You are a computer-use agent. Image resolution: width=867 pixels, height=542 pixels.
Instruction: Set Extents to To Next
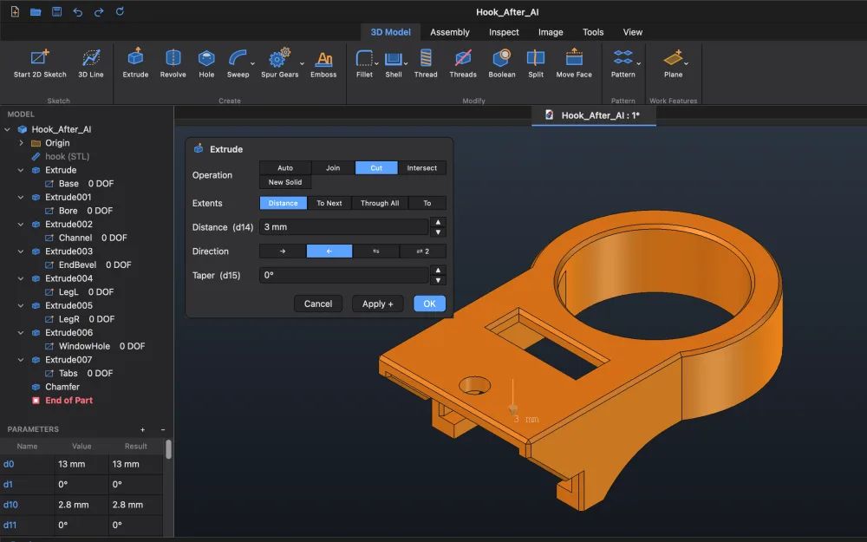click(329, 203)
